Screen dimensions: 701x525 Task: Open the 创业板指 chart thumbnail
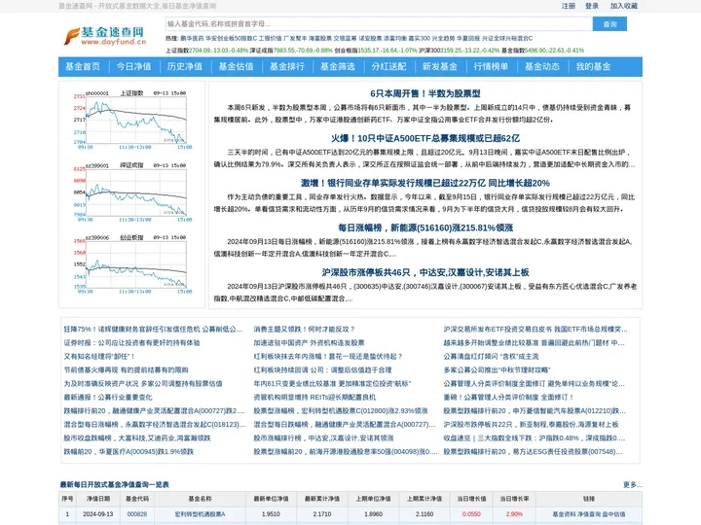[x=132, y=264]
